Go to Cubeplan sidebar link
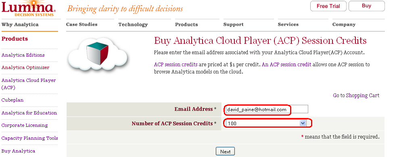The image size is (397, 157). tap(13, 100)
